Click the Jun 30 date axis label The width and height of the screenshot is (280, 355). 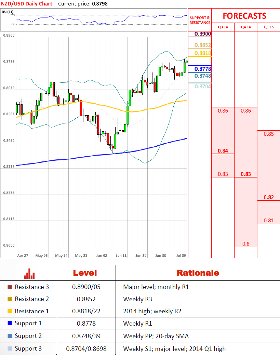(161, 255)
